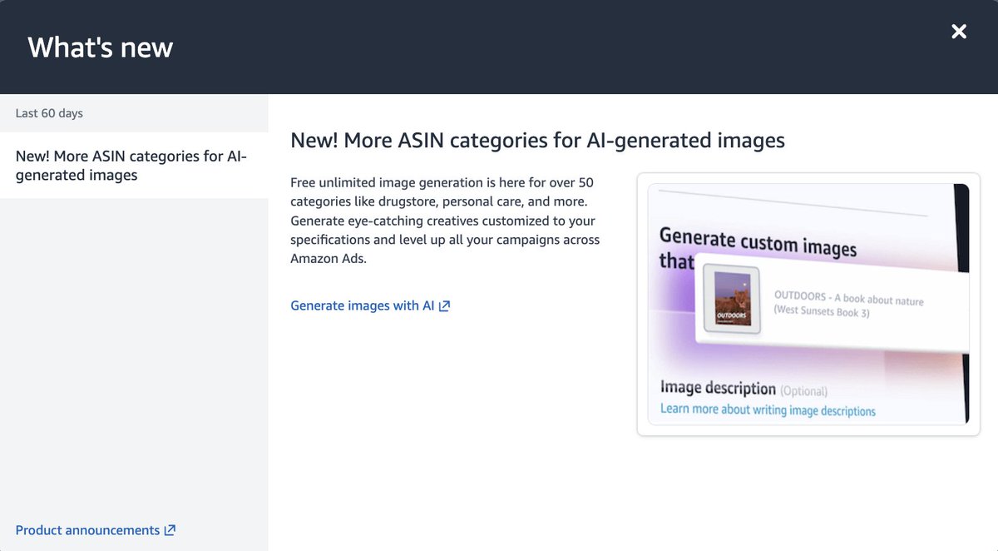Click the Generate custom images preview thumbnail

click(x=808, y=305)
